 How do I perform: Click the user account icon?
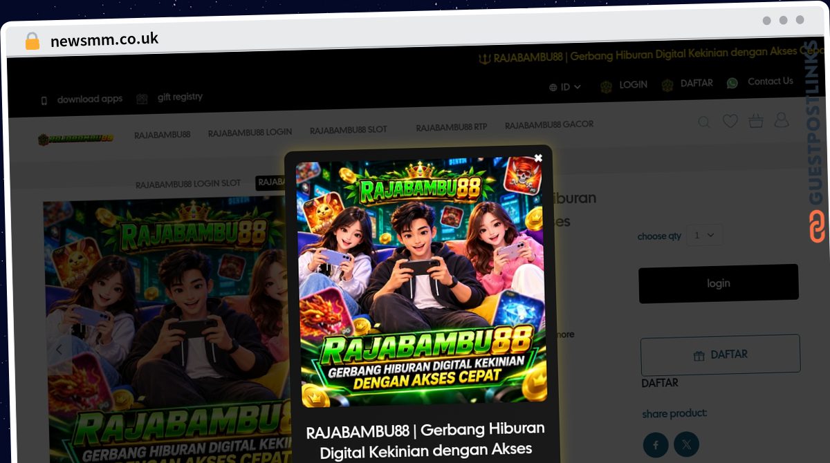point(782,120)
